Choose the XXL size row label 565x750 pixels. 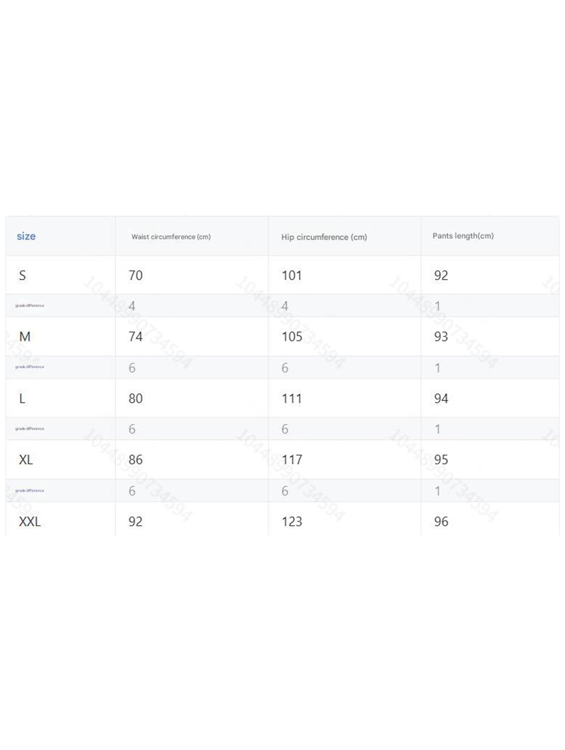pyautogui.click(x=30, y=521)
